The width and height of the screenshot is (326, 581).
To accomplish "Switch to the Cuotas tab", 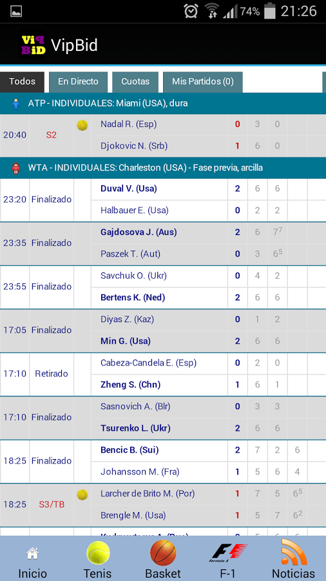I will [x=135, y=82].
